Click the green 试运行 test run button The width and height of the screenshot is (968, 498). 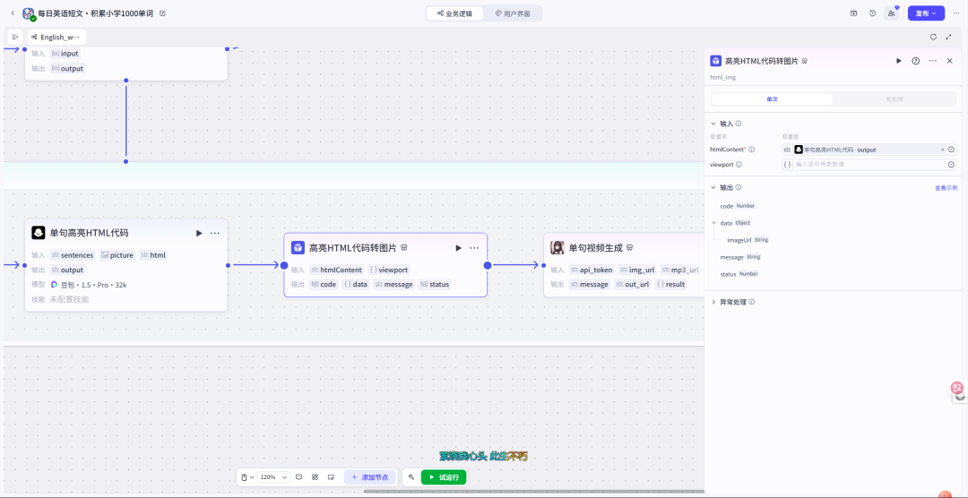(444, 477)
